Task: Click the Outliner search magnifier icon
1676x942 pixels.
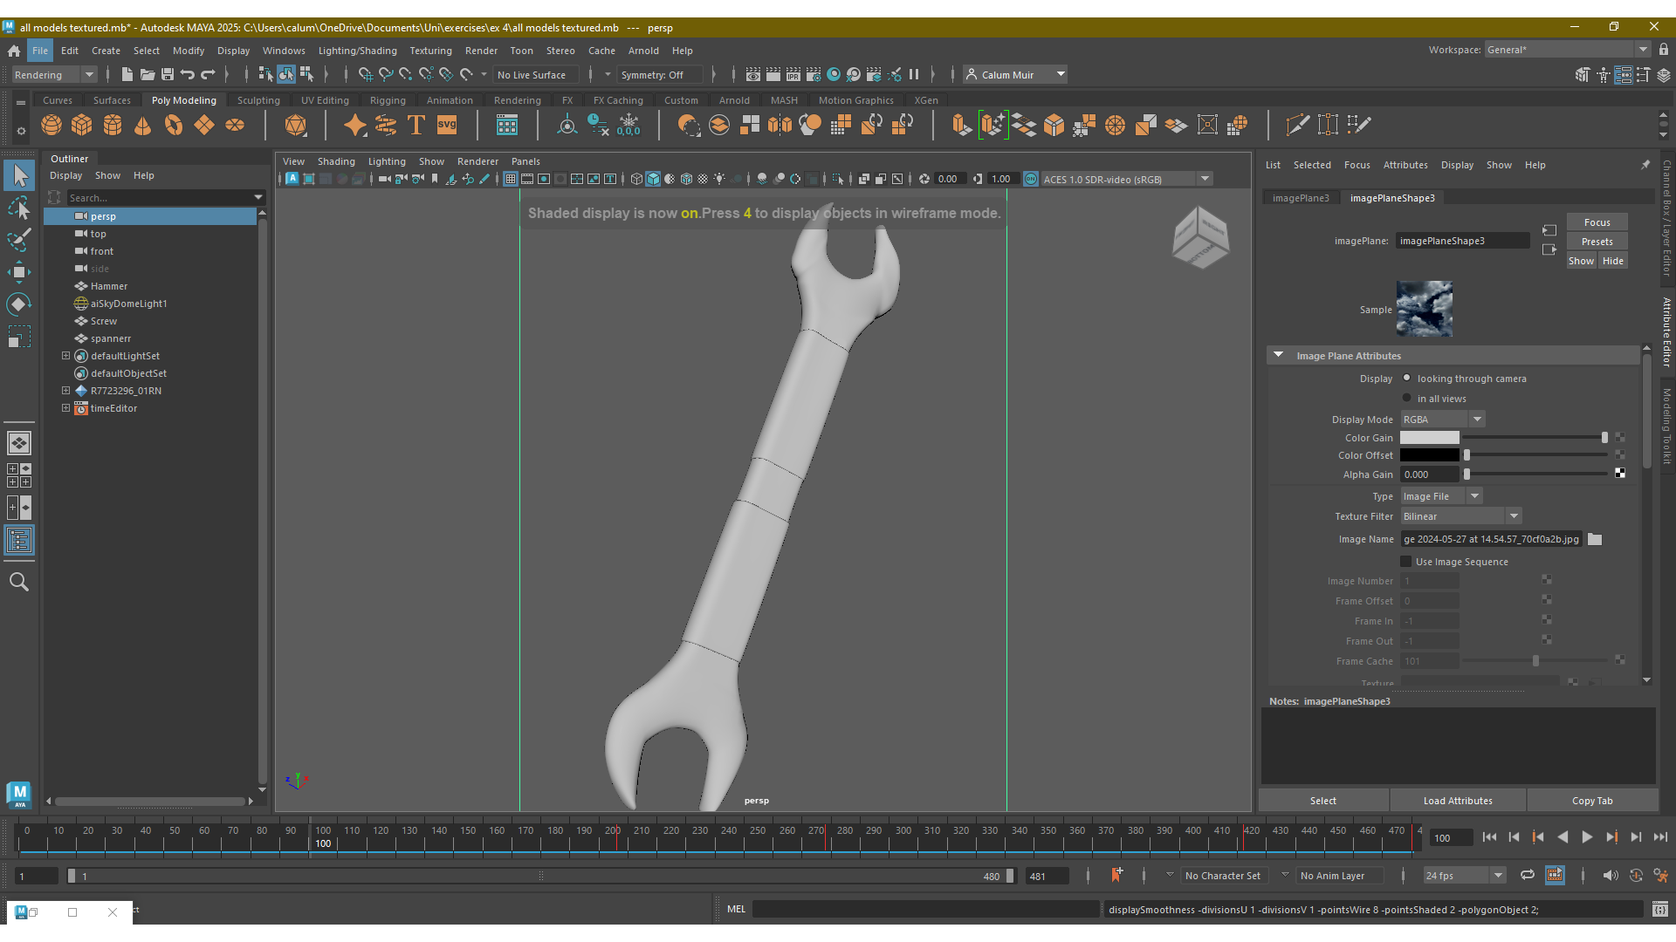Action: 18,582
